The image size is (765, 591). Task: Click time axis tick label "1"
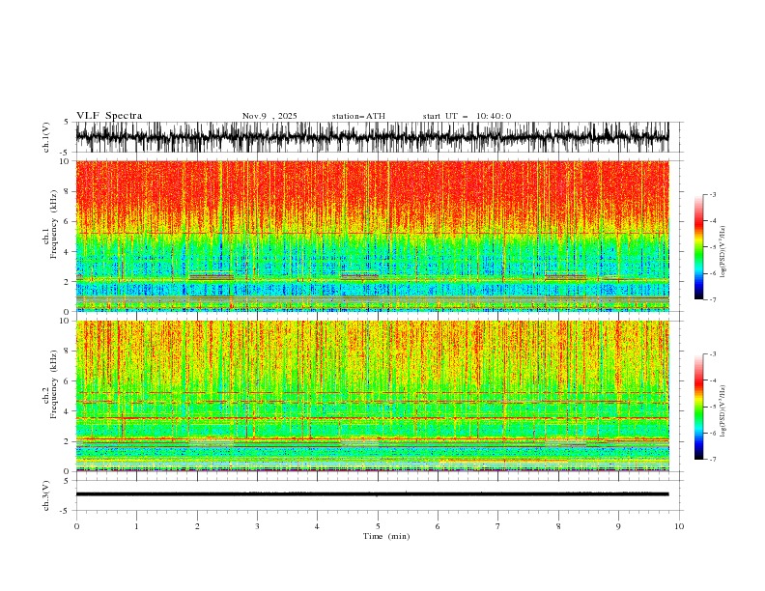click(136, 526)
